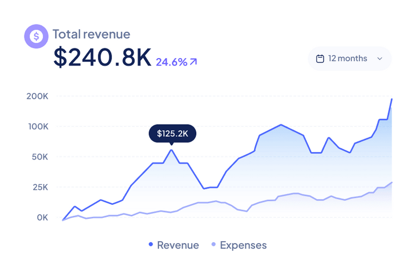Screen dimensions: 416x276
Task: Toggle the Expenses series legend label
Action: pyautogui.click(x=243, y=245)
